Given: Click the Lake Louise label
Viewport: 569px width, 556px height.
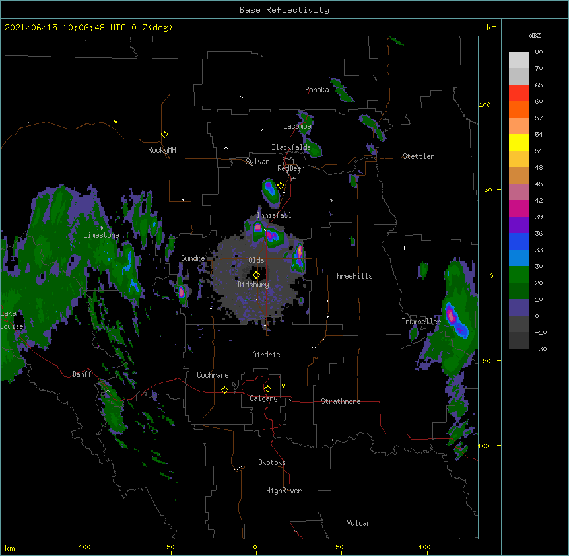Looking at the screenshot, I should 12,320.
